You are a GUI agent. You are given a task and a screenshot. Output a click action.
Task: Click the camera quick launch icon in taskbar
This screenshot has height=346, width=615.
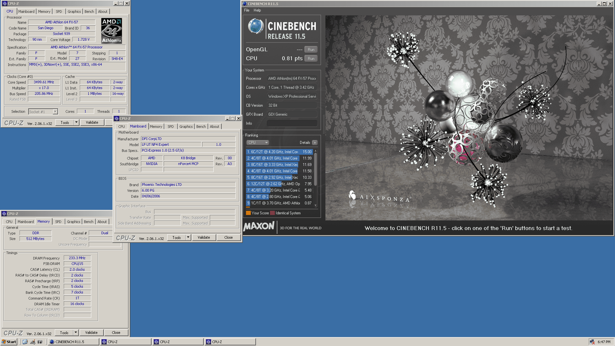[40, 342]
